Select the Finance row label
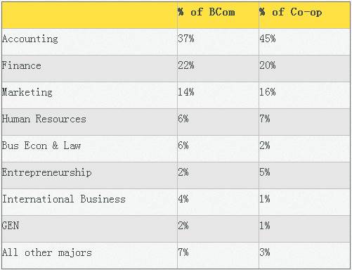Viewport: 352px width, 270px height. pos(21,65)
